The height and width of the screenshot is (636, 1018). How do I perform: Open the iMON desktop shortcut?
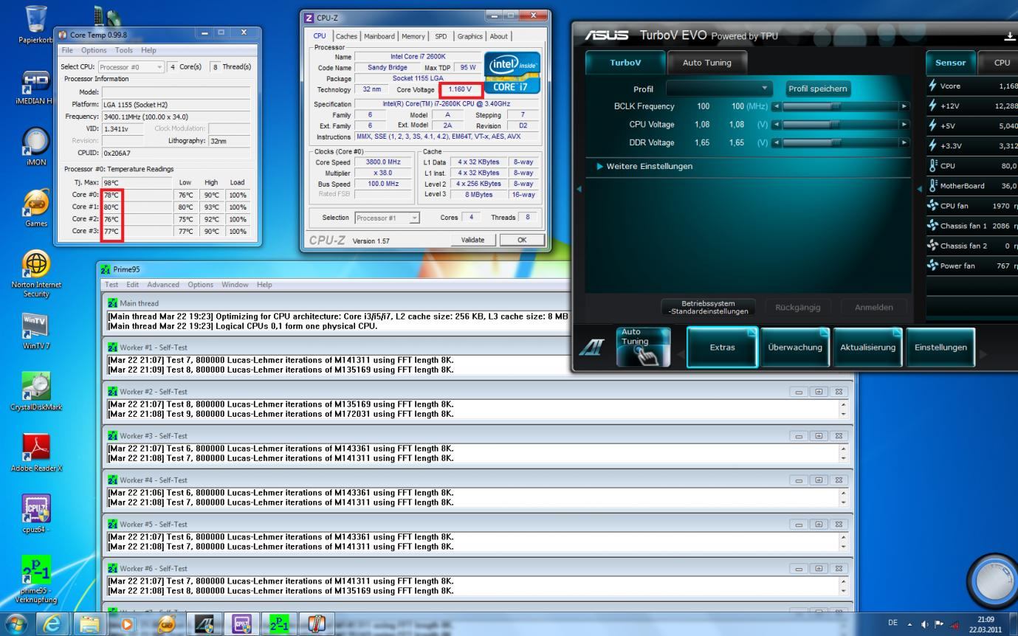tap(35, 146)
